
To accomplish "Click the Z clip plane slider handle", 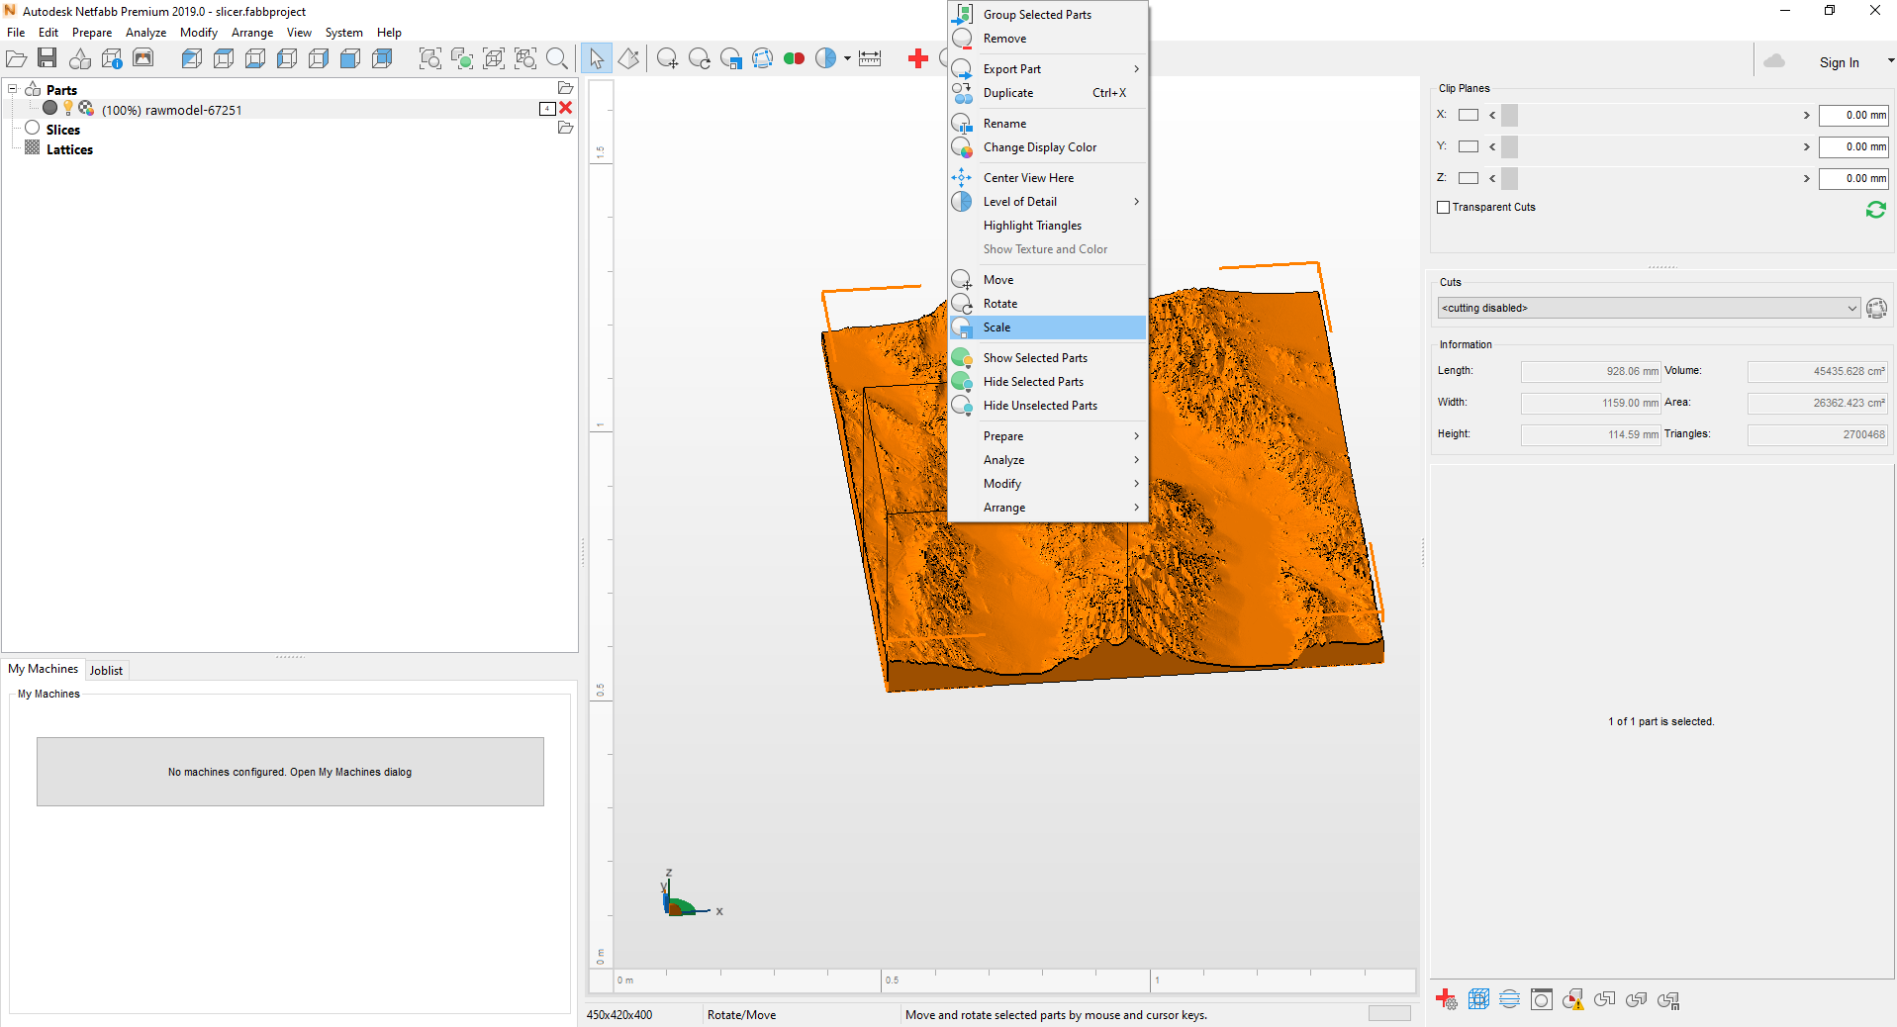I will click(1509, 179).
